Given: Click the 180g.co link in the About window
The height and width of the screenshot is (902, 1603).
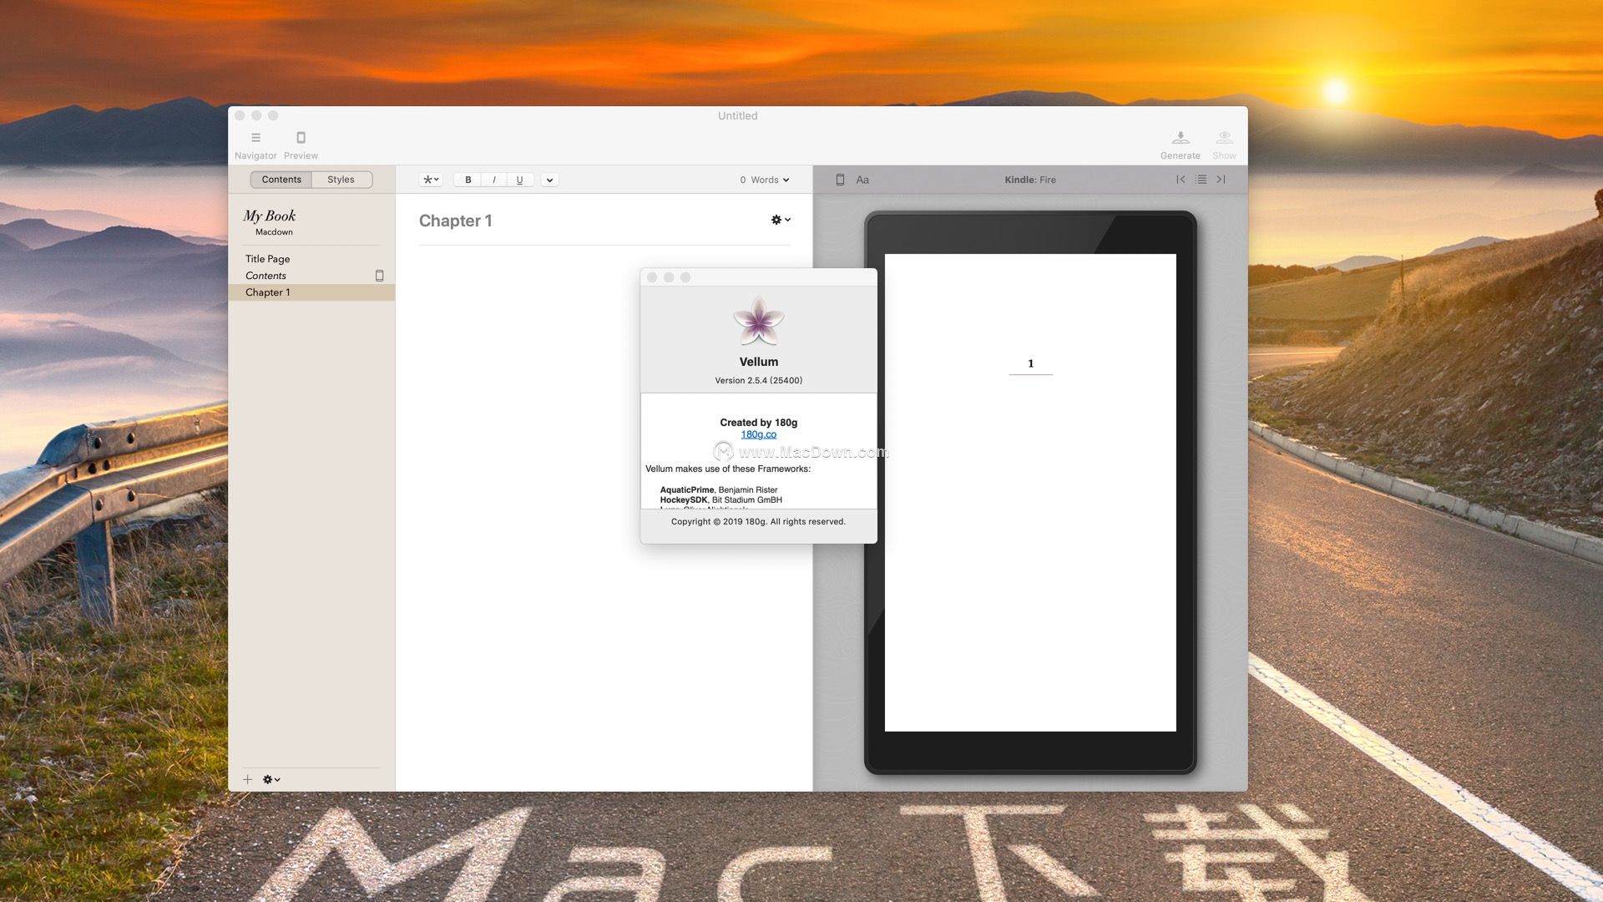Looking at the screenshot, I should coord(758,434).
